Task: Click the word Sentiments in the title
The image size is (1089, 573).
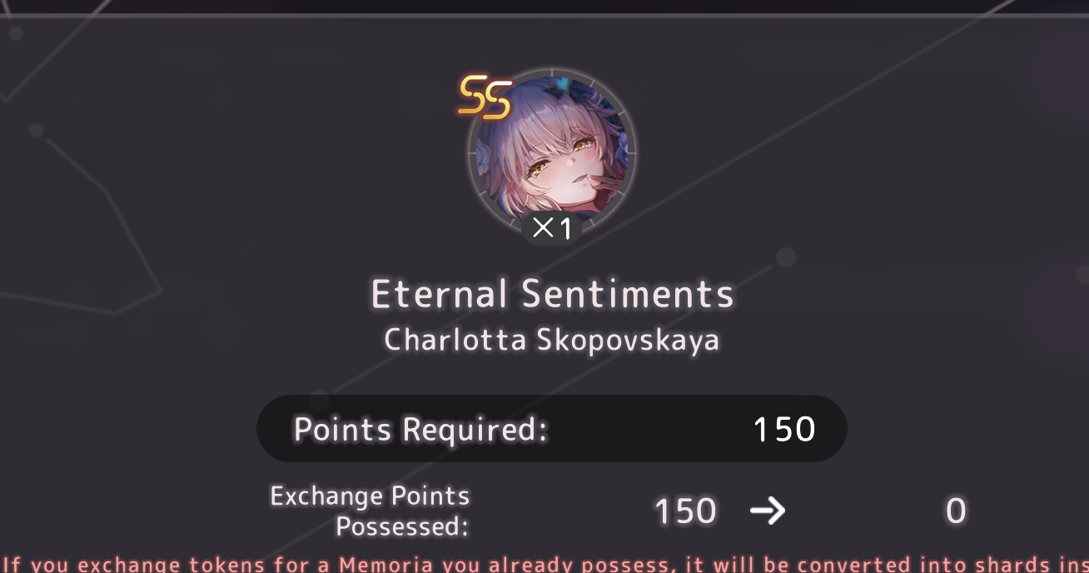Action: [x=629, y=294]
